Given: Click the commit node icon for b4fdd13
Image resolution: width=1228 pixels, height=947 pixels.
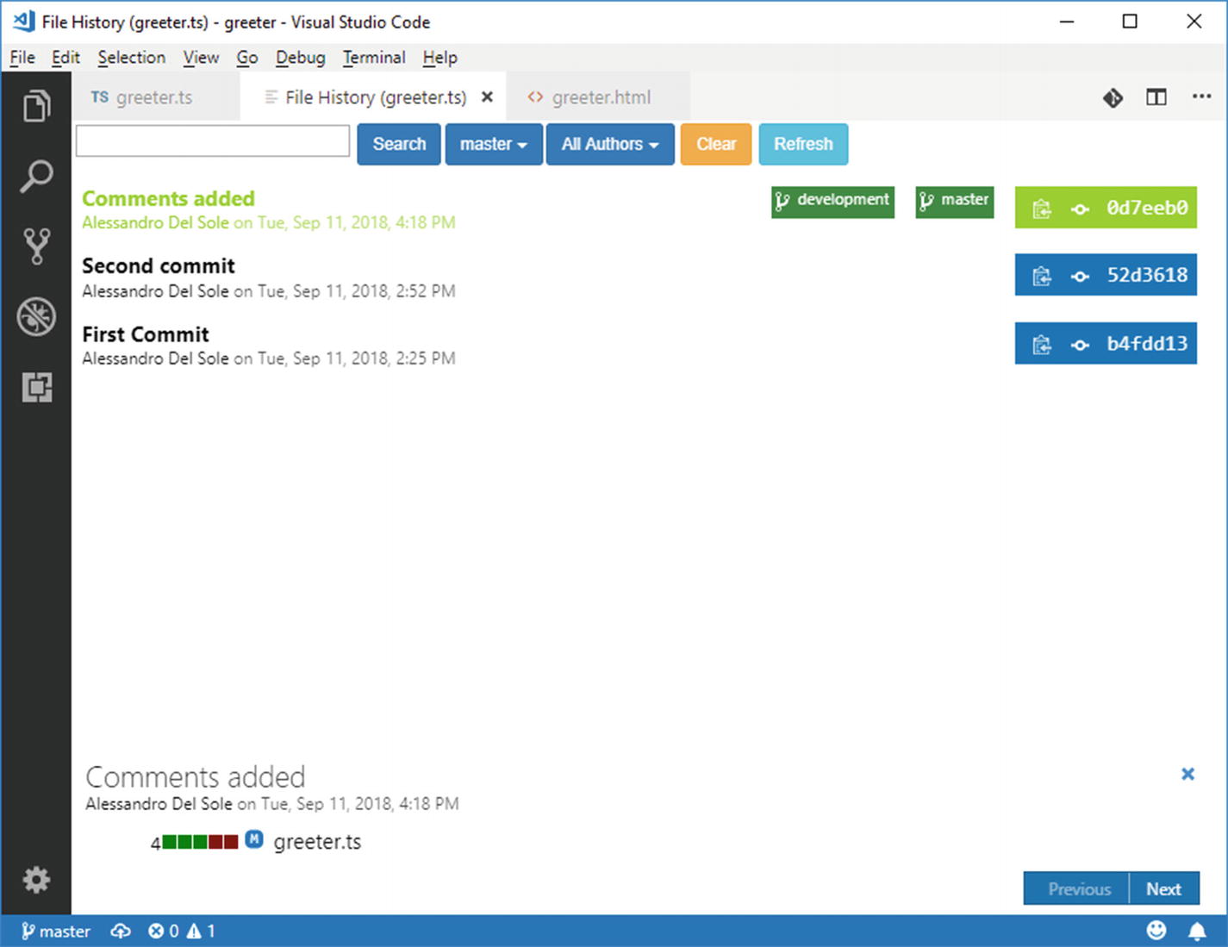Looking at the screenshot, I should click(x=1080, y=345).
